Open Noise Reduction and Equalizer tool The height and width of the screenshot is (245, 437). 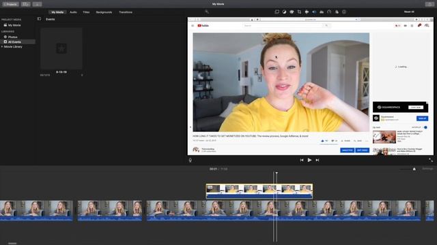tap(322, 12)
